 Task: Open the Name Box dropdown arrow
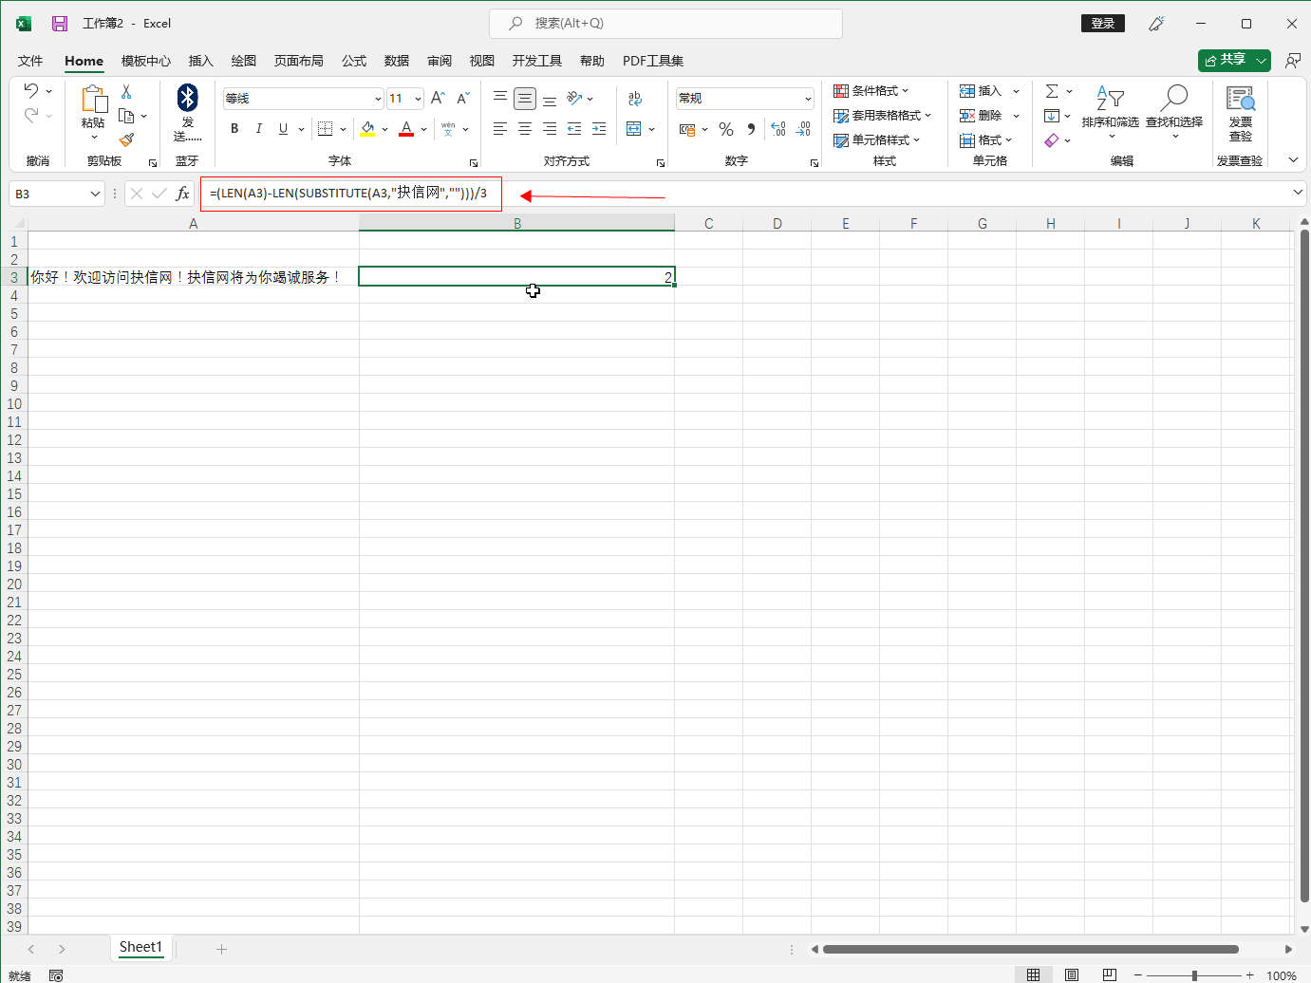(x=95, y=194)
